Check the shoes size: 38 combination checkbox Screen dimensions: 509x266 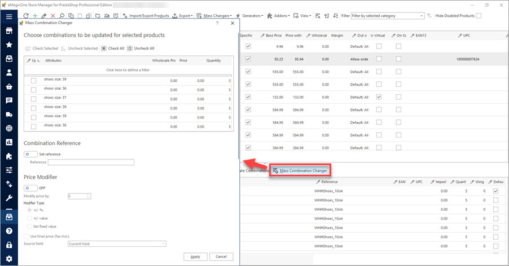[x=33, y=108]
